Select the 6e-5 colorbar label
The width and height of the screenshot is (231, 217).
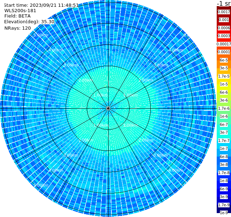click(224, 60)
